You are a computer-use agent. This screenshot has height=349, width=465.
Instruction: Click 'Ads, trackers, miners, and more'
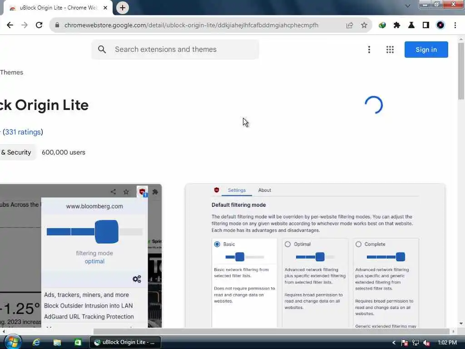point(86,295)
